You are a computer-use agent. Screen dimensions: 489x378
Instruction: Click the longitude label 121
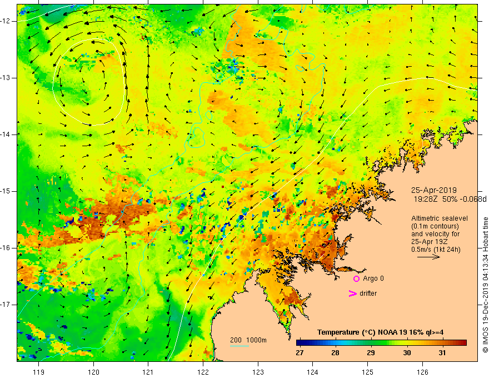click(x=148, y=372)
